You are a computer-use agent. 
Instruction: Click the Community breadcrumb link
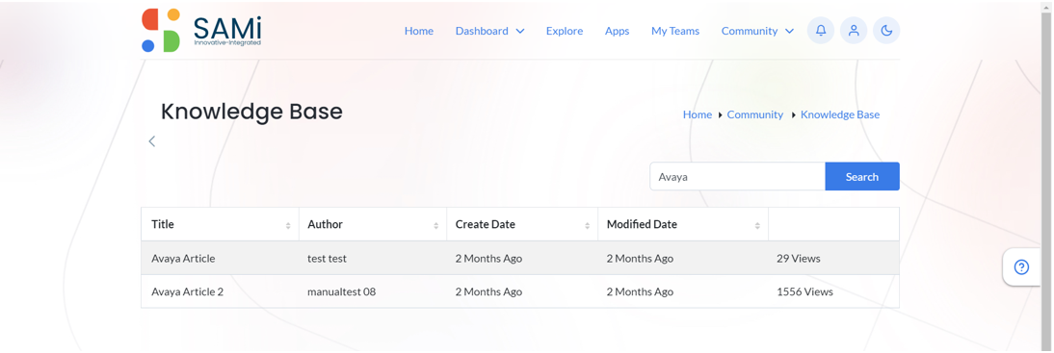pyautogui.click(x=755, y=114)
